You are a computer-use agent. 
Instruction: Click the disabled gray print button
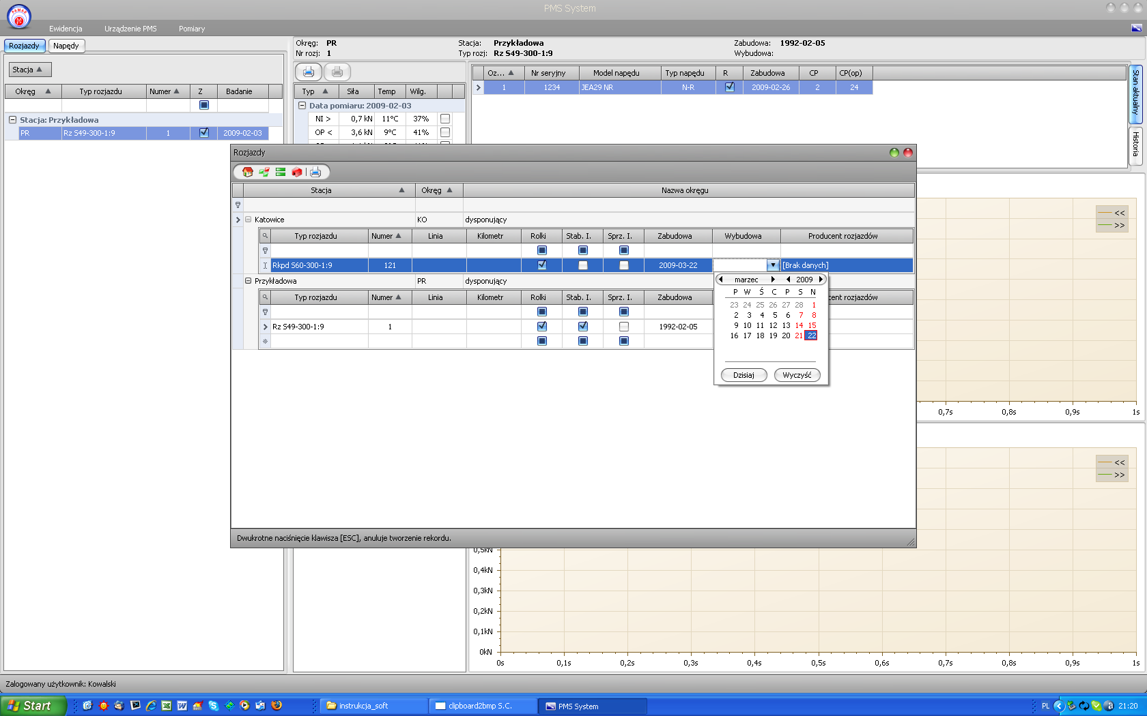(337, 72)
